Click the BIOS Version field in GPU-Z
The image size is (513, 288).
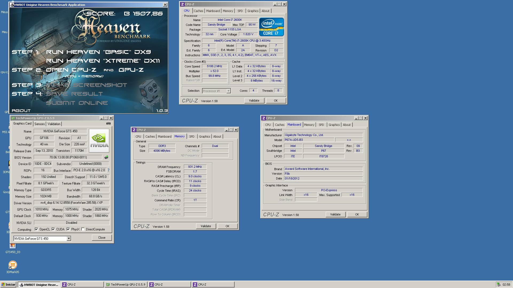pyautogui.click(x=68, y=157)
